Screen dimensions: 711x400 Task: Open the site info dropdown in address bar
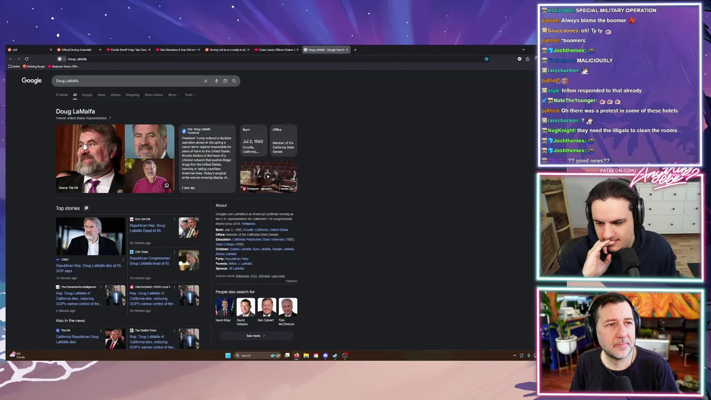point(61,59)
